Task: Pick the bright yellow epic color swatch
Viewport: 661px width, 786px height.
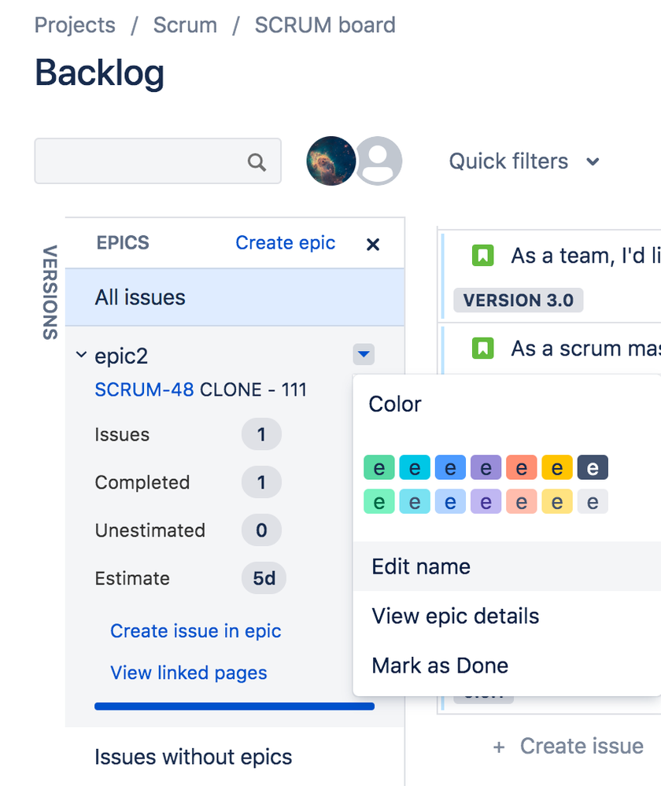Action: pyautogui.click(x=556, y=467)
